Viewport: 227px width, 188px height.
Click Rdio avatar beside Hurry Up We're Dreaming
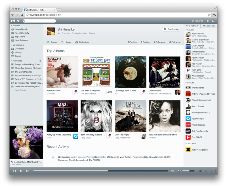coord(76,136)
